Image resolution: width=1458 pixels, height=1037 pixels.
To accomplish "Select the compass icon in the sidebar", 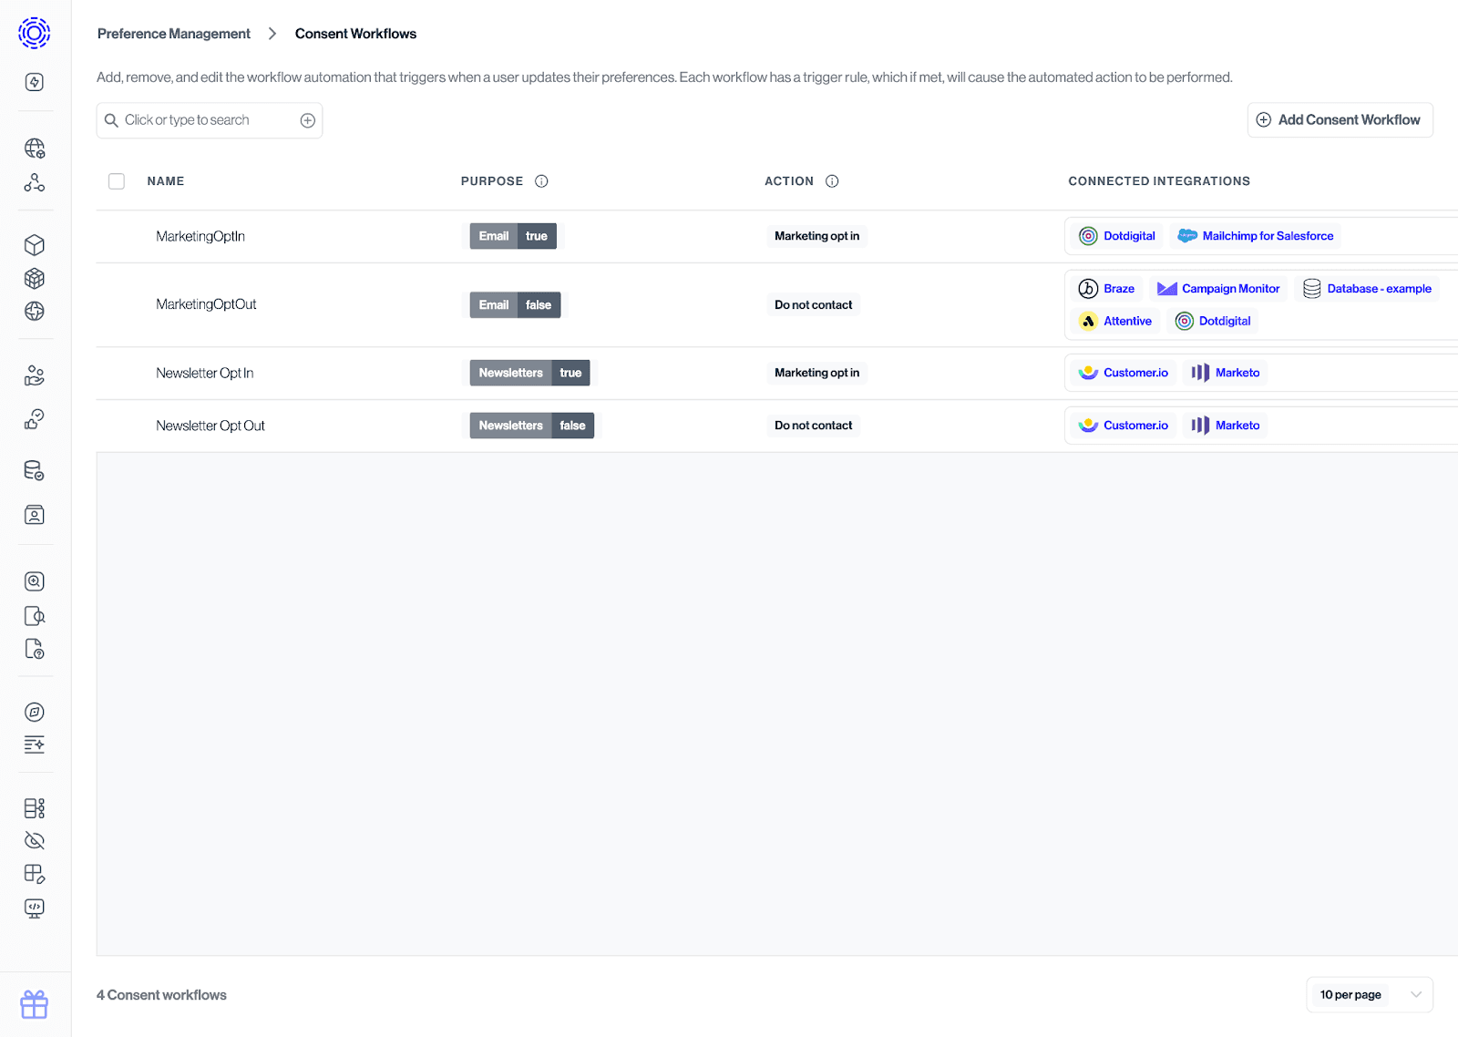I will (34, 712).
